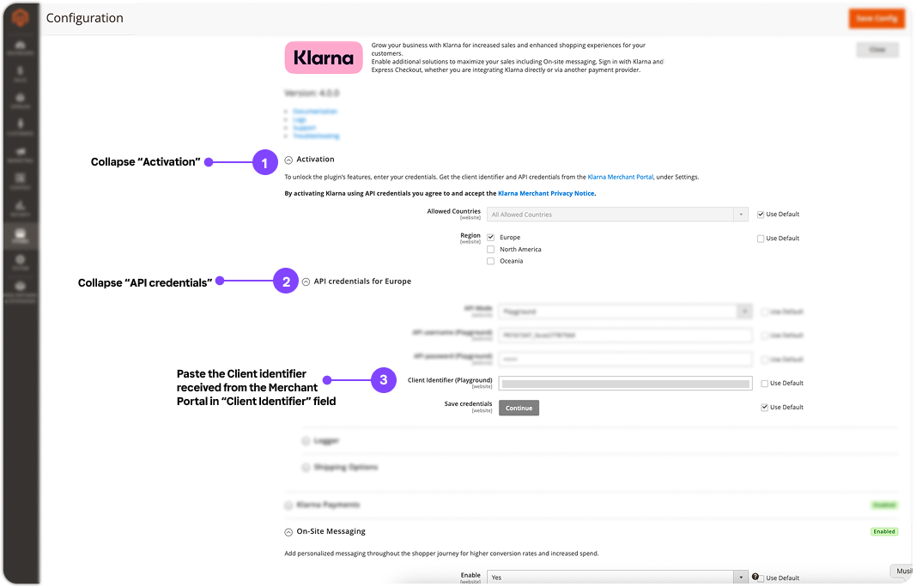916x587 pixels.
Task: Collapse the On-Site Messaging section
Action: (x=288, y=532)
